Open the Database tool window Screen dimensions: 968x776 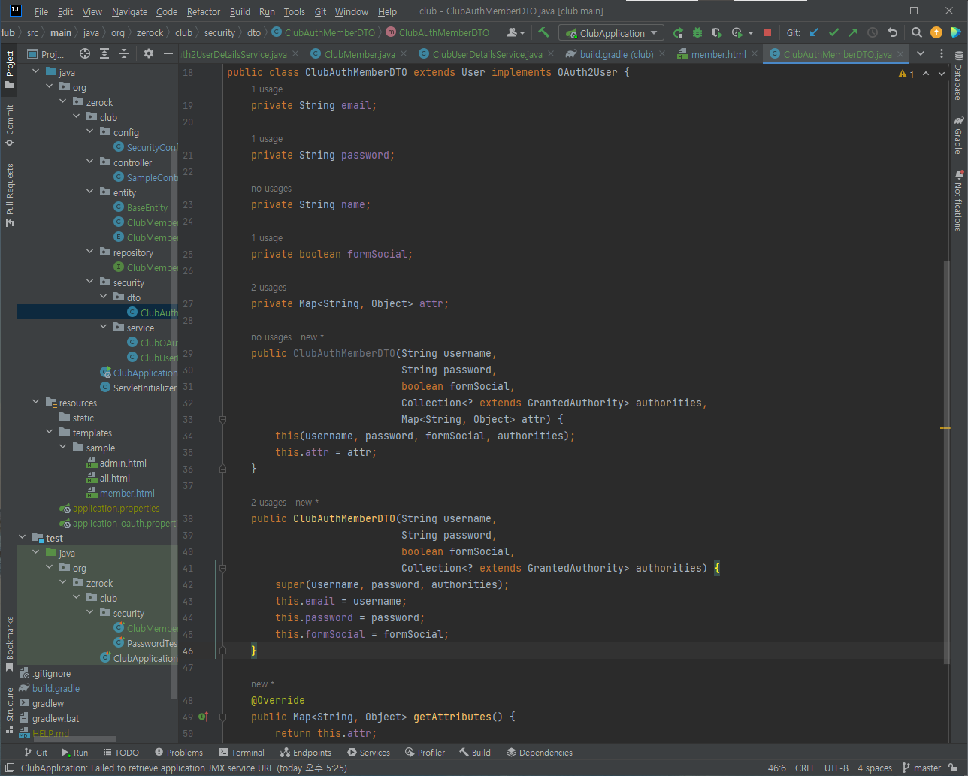coord(958,76)
